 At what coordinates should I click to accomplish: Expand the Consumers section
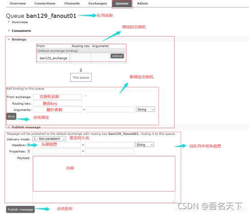(21, 31)
